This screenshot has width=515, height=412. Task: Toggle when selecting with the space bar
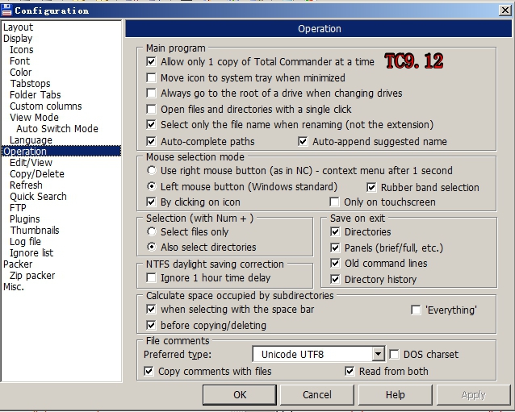[151, 309]
